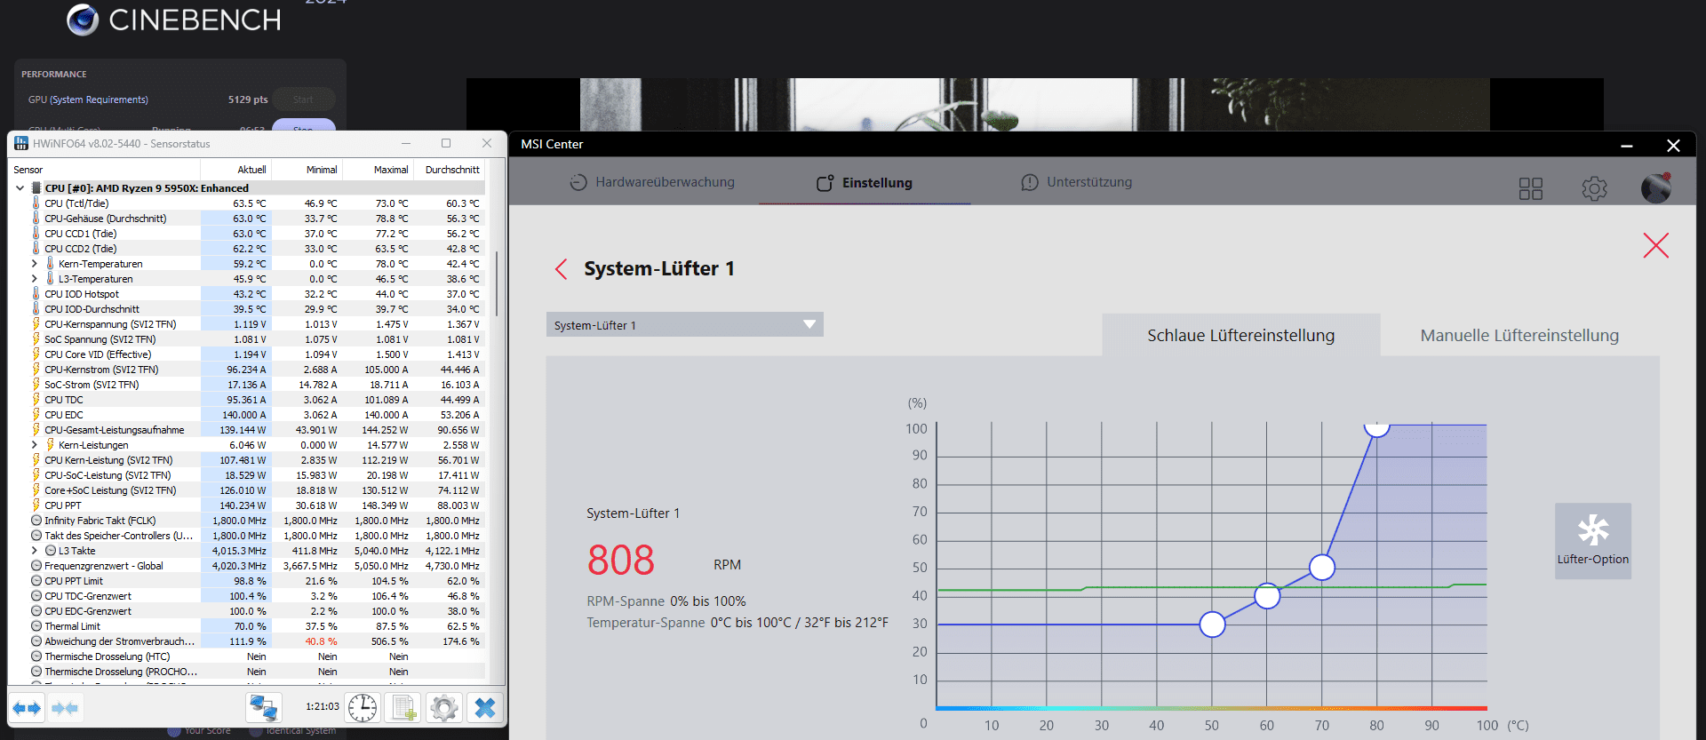
Task: Open the System-Lüfter 1 dropdown
Action: point(684,324)
